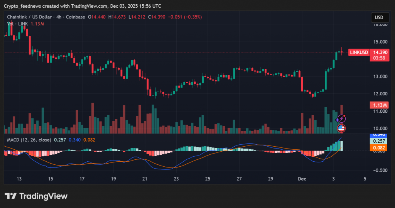Click the low value L14.212

(x=137, y=17)
